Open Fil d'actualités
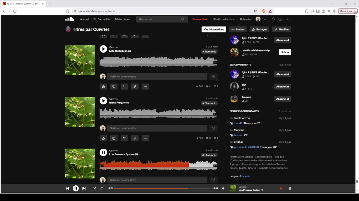Screen dimensions: 359x201 (102, 19)
